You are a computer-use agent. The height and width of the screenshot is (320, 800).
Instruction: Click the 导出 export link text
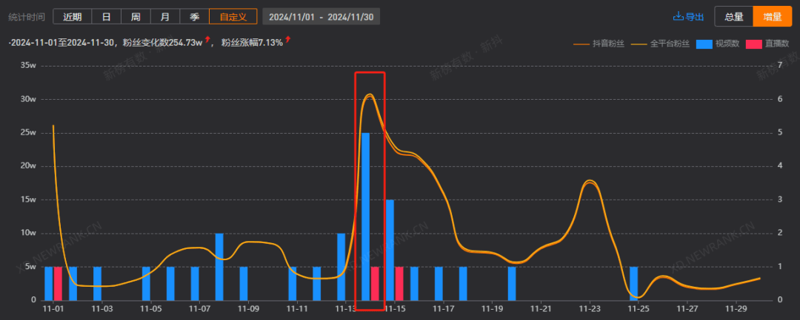tap(694, 16)
